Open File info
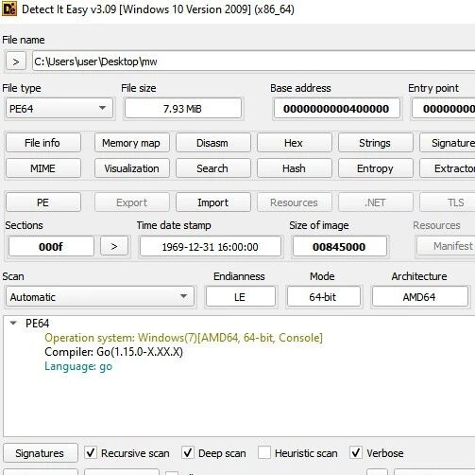This screenshot has width=475, height=475. (x=43, y=143)
